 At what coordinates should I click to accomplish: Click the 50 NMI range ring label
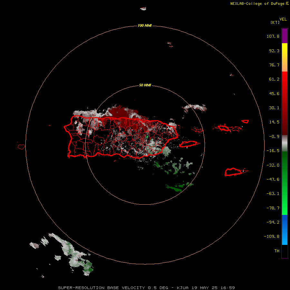(x=145, y=85)
